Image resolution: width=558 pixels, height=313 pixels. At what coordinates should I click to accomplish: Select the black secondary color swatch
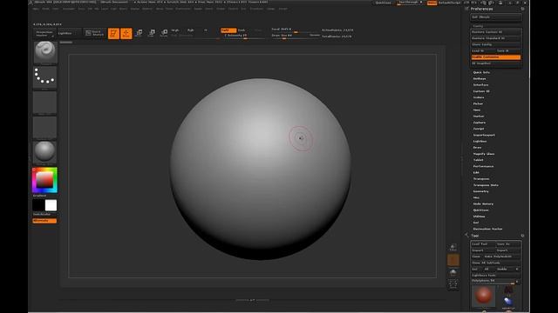tap(38, 205)
